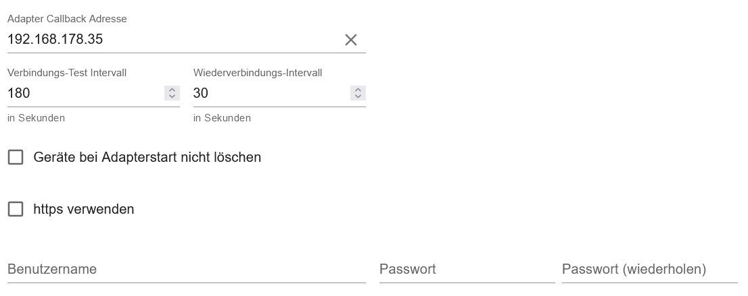748x296 pixels.
Task: Decrease the Wiederverbindungs-Intervall value
Action: (x=358, y=96)
